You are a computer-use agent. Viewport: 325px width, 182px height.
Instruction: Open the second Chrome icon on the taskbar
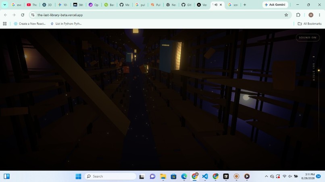click(x=215, y=176)
